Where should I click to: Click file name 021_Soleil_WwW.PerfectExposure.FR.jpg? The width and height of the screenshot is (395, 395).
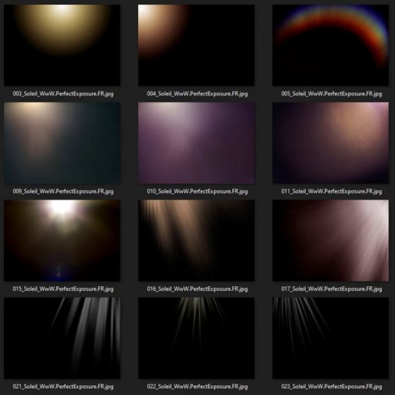pyautogui.click(x=63, y=386)
